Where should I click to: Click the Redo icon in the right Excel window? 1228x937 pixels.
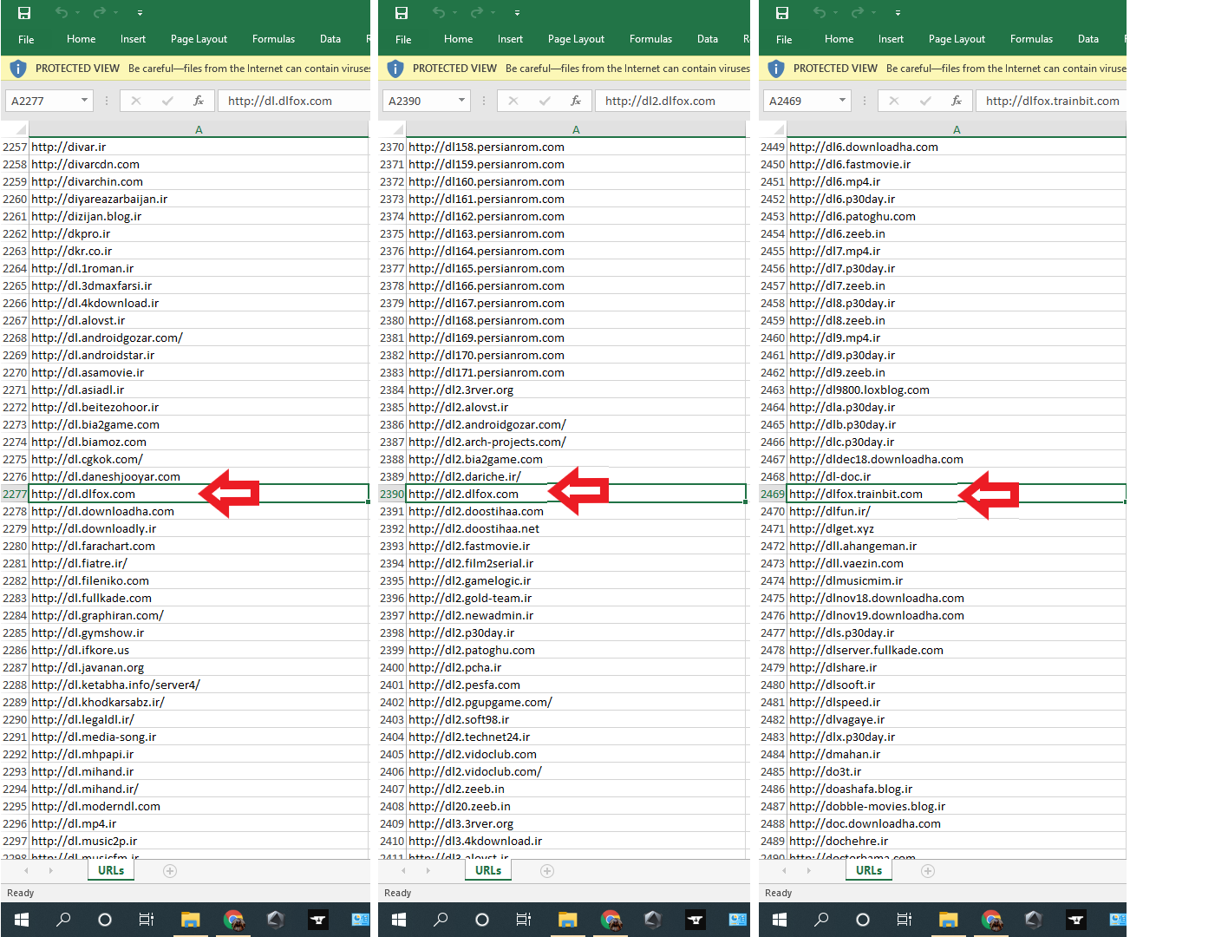coord(857,13)
